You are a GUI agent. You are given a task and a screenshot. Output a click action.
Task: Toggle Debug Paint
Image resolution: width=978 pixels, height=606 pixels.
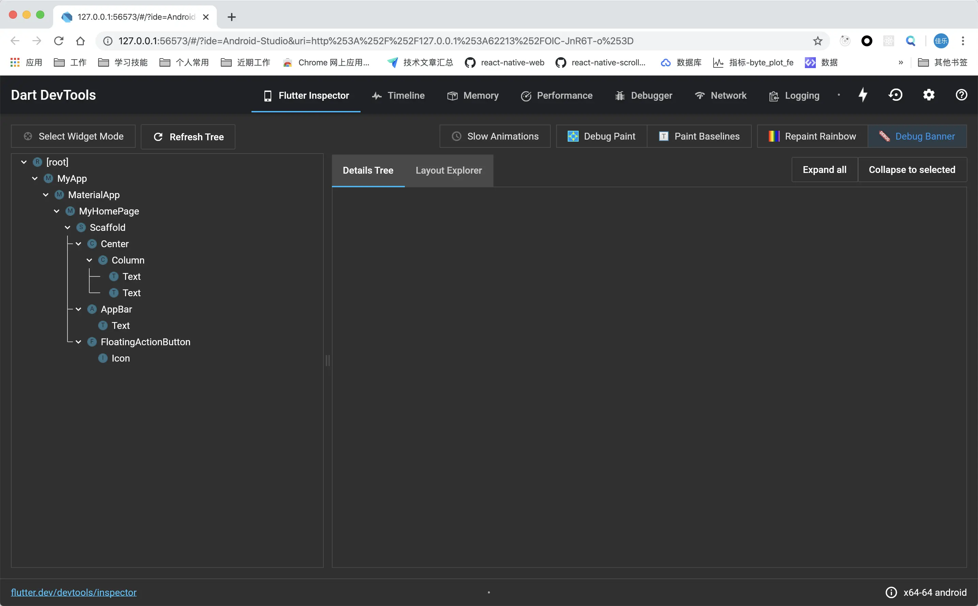coord(601,136)
